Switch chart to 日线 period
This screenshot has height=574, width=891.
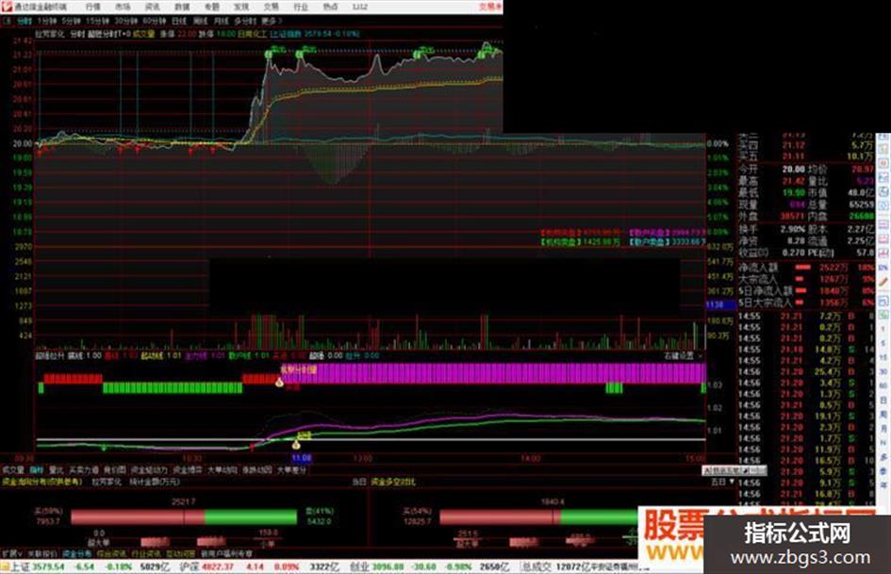point(179,21)
